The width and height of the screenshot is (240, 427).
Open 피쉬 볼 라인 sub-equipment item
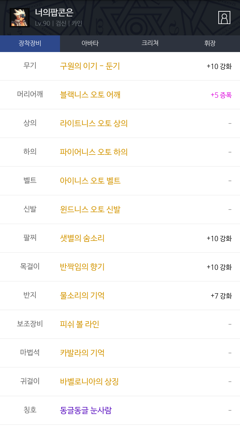[x=80, y=324]
